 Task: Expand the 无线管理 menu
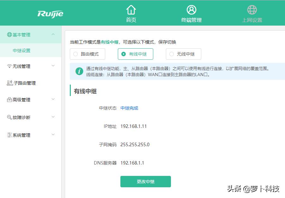click(x=53, y=66)
